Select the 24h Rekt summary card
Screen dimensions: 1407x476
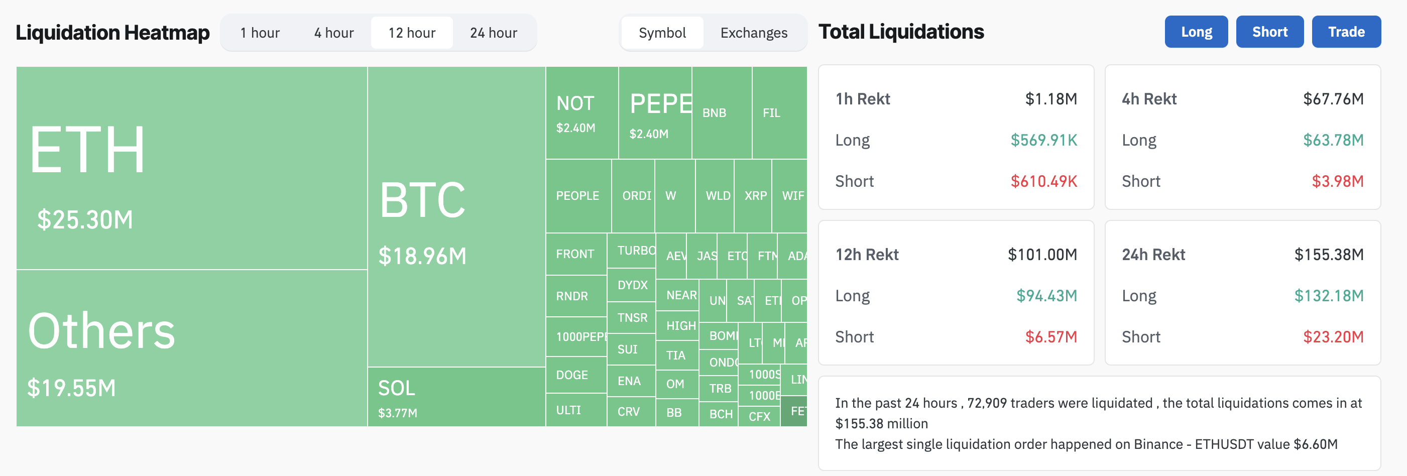coord(1242,293)
